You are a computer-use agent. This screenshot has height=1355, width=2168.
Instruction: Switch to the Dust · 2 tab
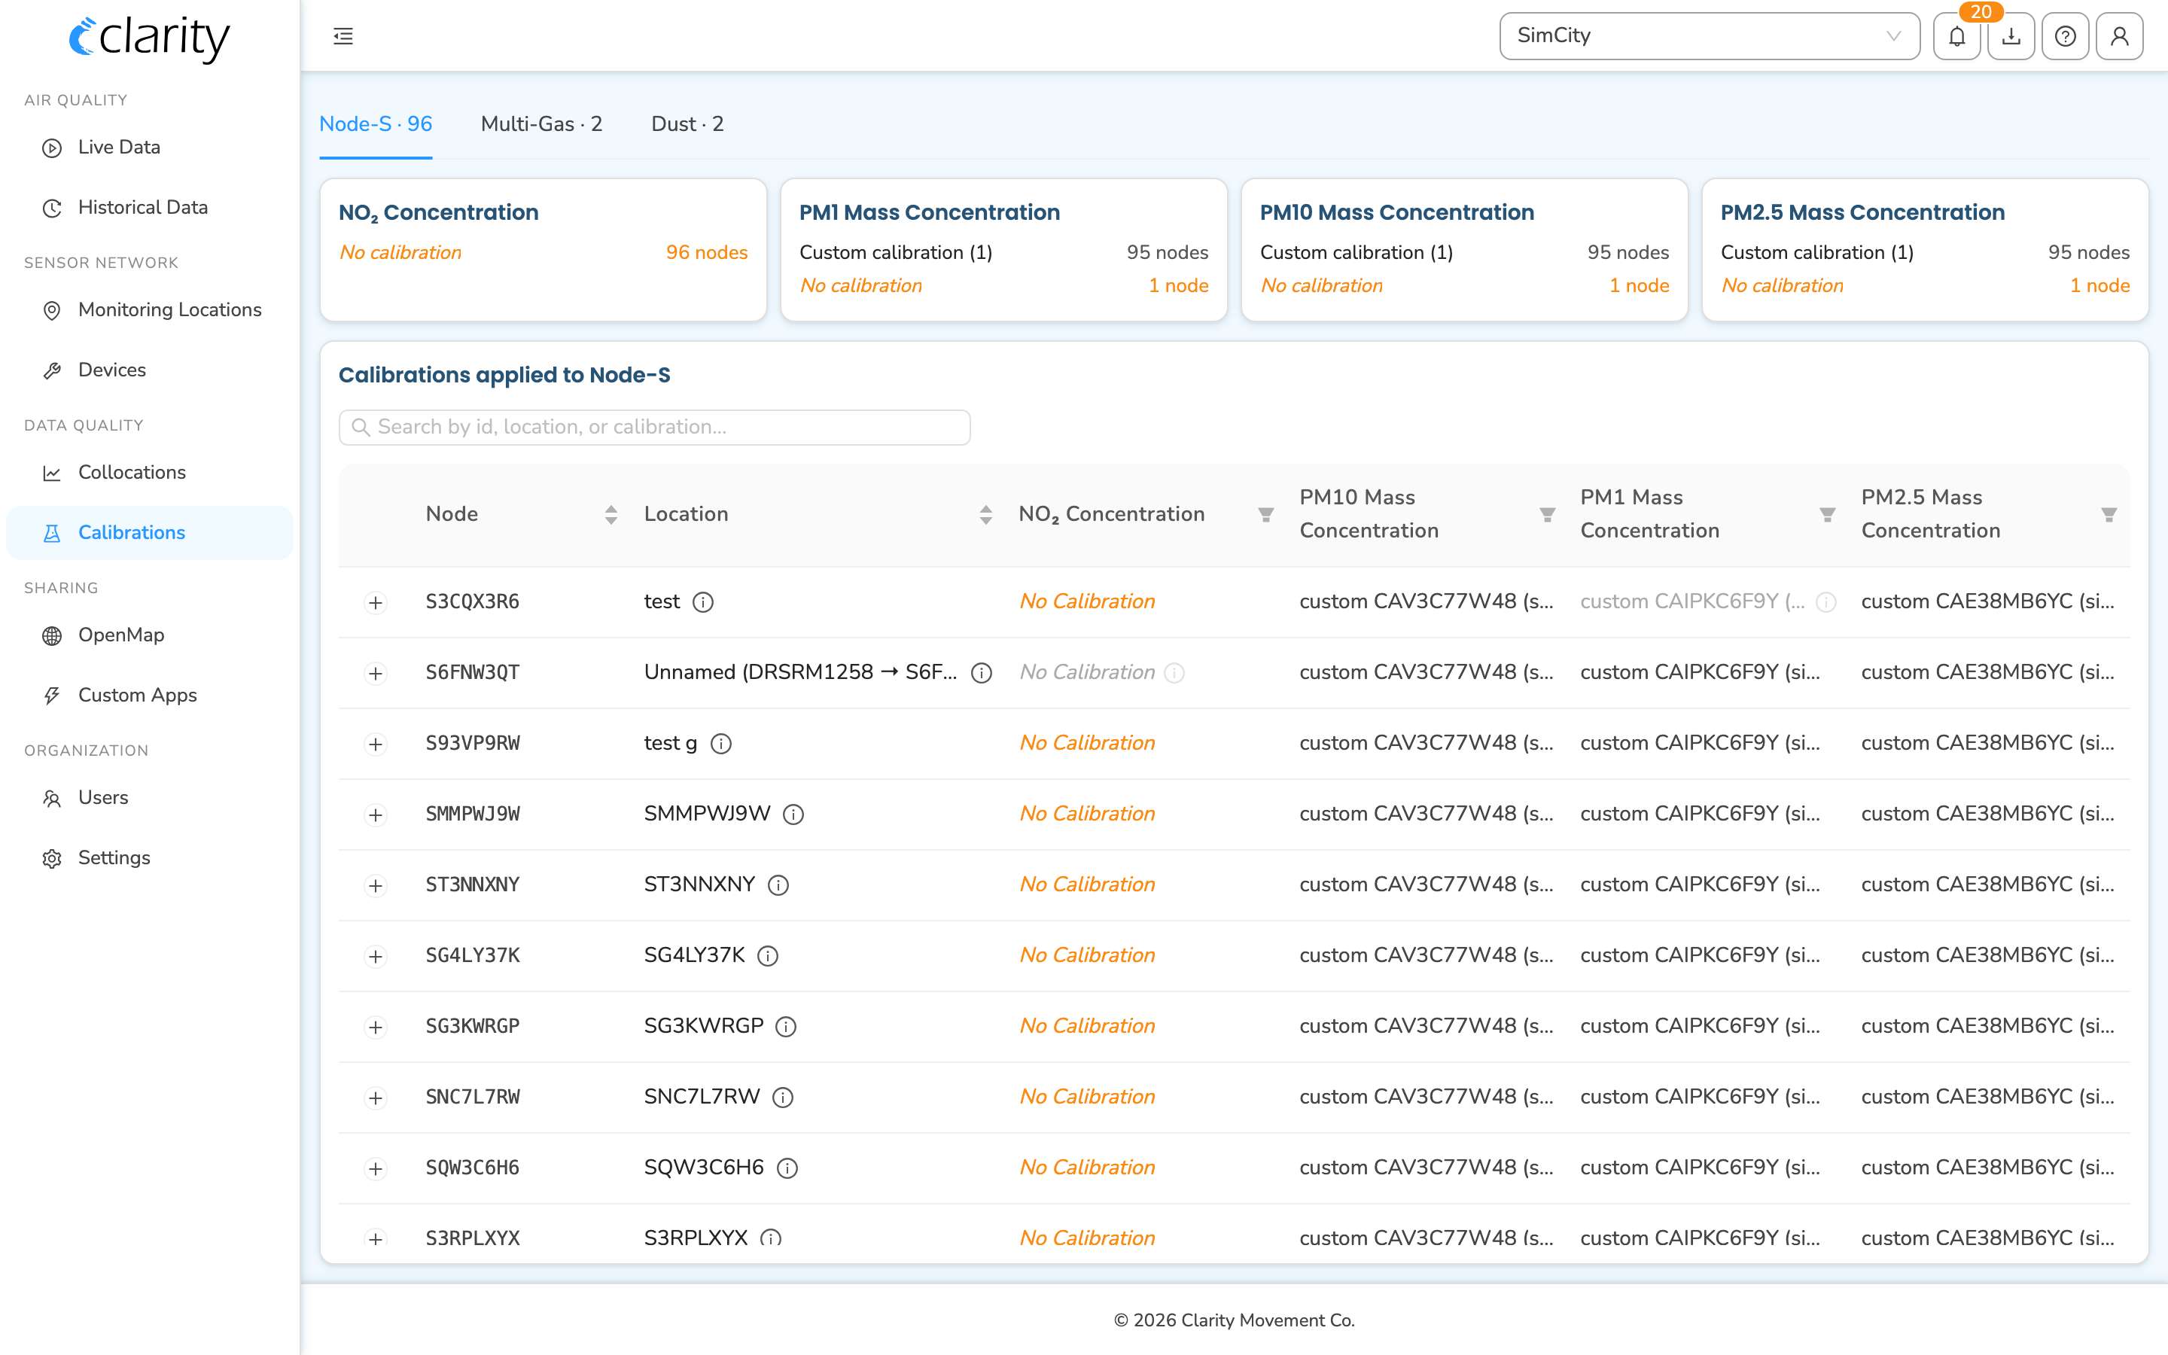[x=687, y=123]
